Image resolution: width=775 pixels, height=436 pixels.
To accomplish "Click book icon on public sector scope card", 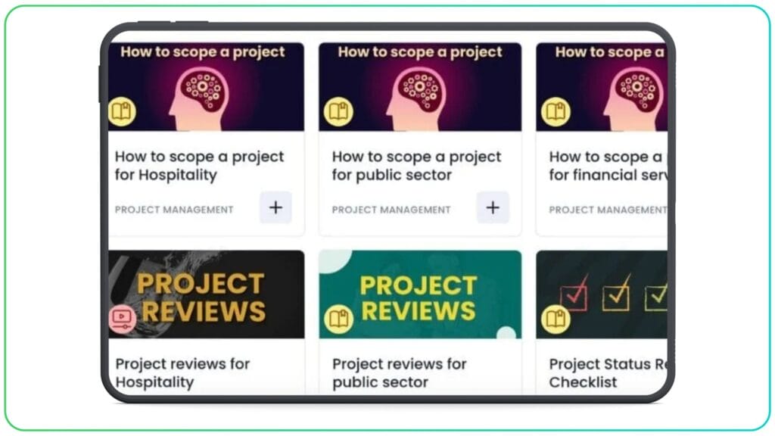I will 338,112.
